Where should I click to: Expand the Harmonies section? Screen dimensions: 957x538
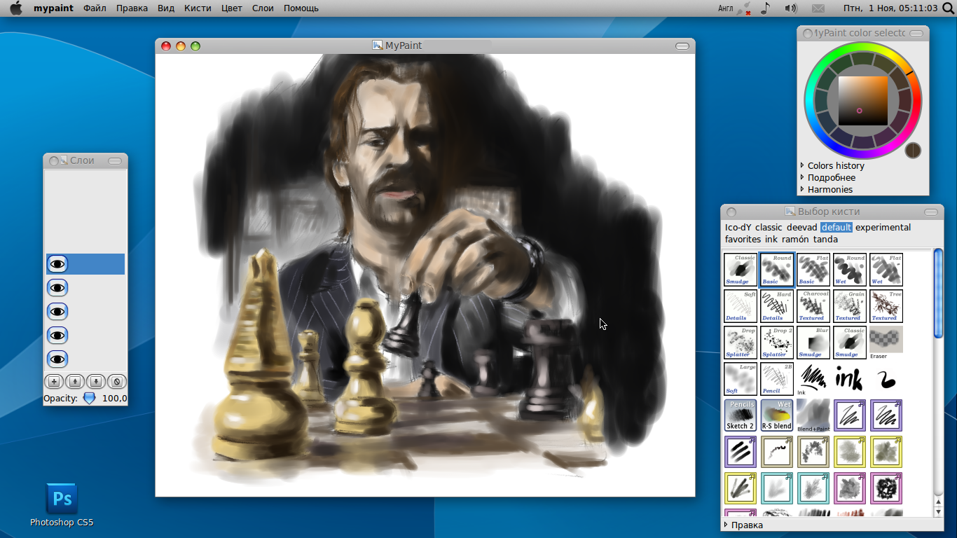826,190
